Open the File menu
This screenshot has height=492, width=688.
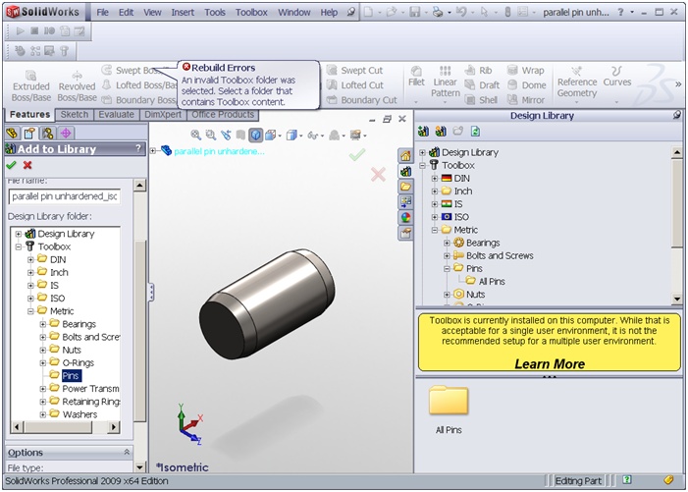click(x=103, y=13)
